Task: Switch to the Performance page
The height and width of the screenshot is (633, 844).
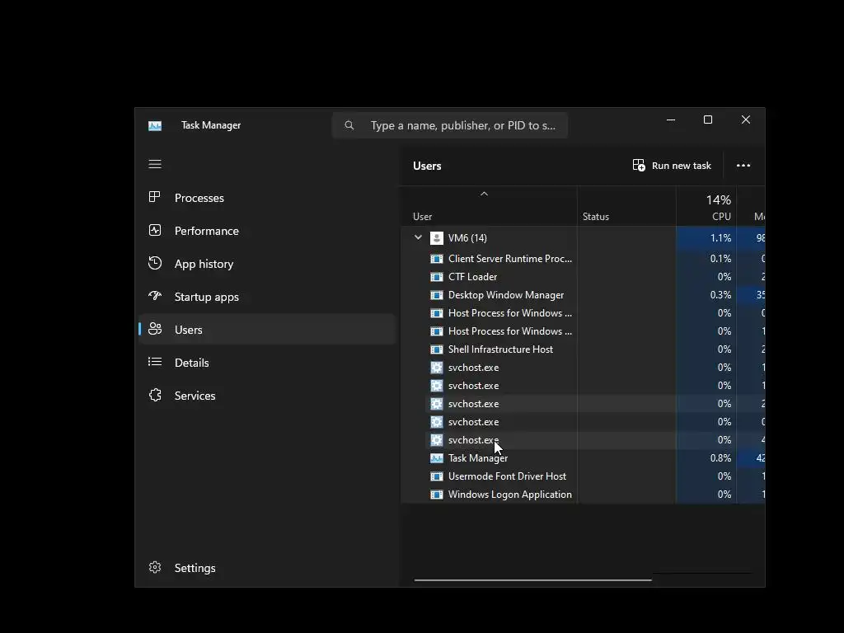Action: pyautogui.click(x=267, y=231)
